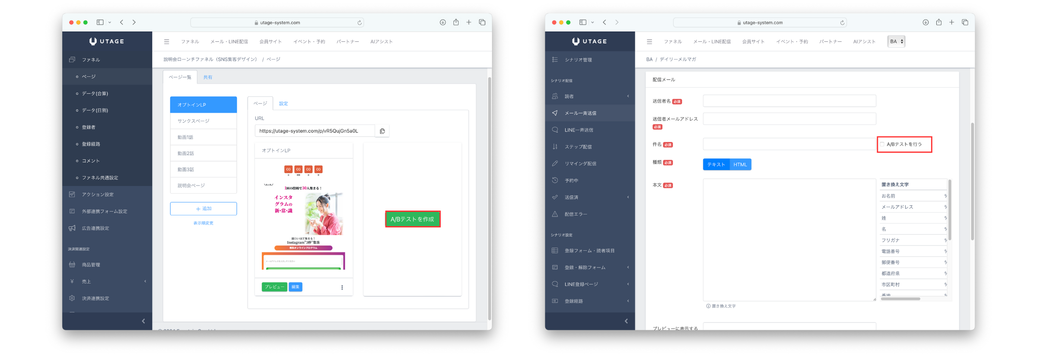
Task: Go forward in left Safari window
Action: [x=134, y=22]
